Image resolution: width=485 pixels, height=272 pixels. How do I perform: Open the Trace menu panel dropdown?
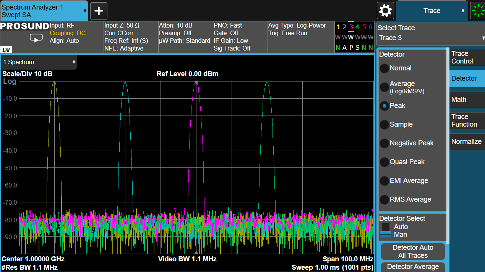[x=432, y=11]
